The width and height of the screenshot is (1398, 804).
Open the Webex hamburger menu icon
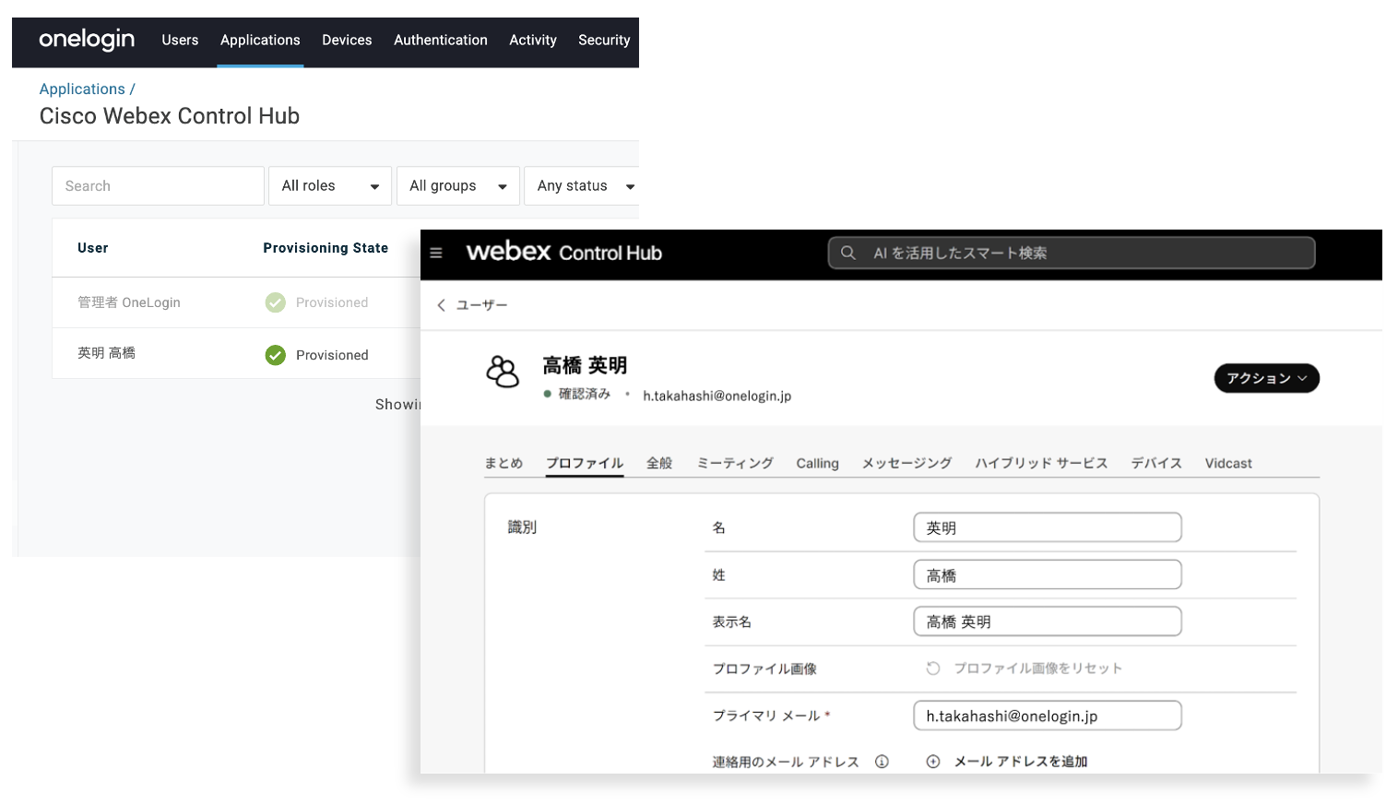click(x=436, y=253)
